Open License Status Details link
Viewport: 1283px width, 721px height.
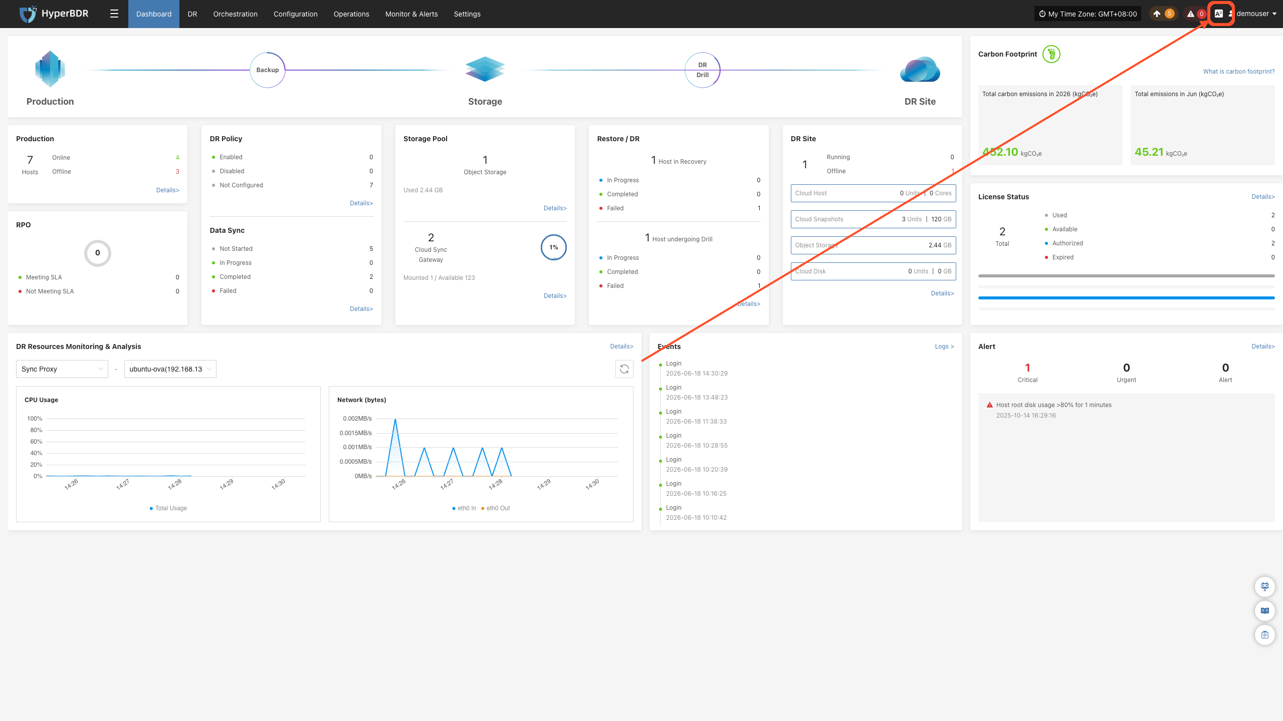pos(1263,197)
